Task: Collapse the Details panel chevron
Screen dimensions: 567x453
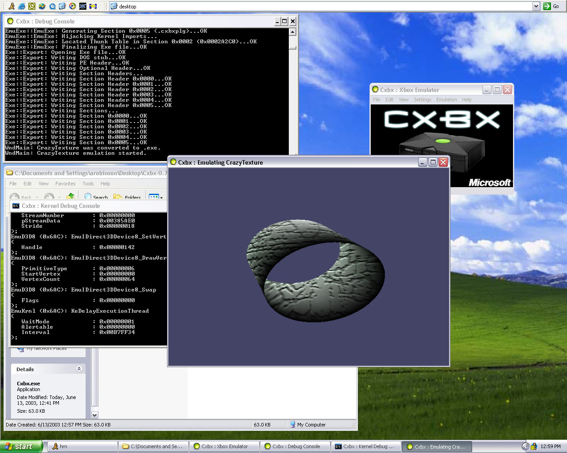Action: coord(79,369)
